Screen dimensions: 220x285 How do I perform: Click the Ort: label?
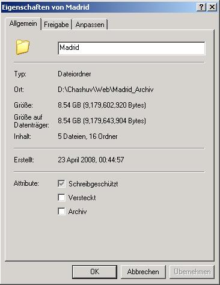19,90
